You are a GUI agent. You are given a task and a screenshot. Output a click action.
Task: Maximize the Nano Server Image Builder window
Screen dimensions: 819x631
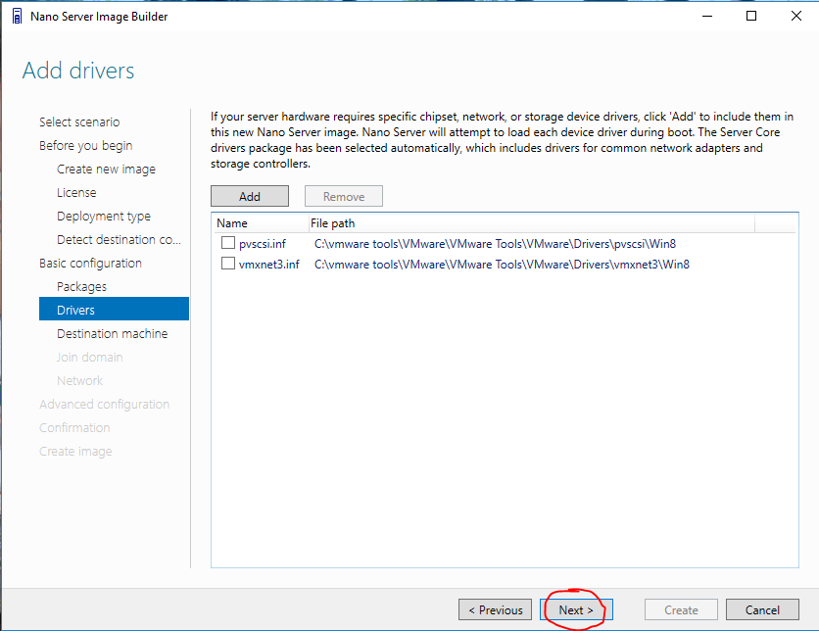point(751,17)
